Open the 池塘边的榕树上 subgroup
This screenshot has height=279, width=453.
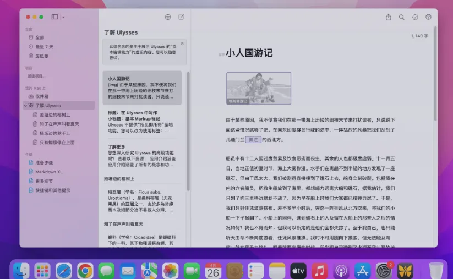[x=55, y=114]
